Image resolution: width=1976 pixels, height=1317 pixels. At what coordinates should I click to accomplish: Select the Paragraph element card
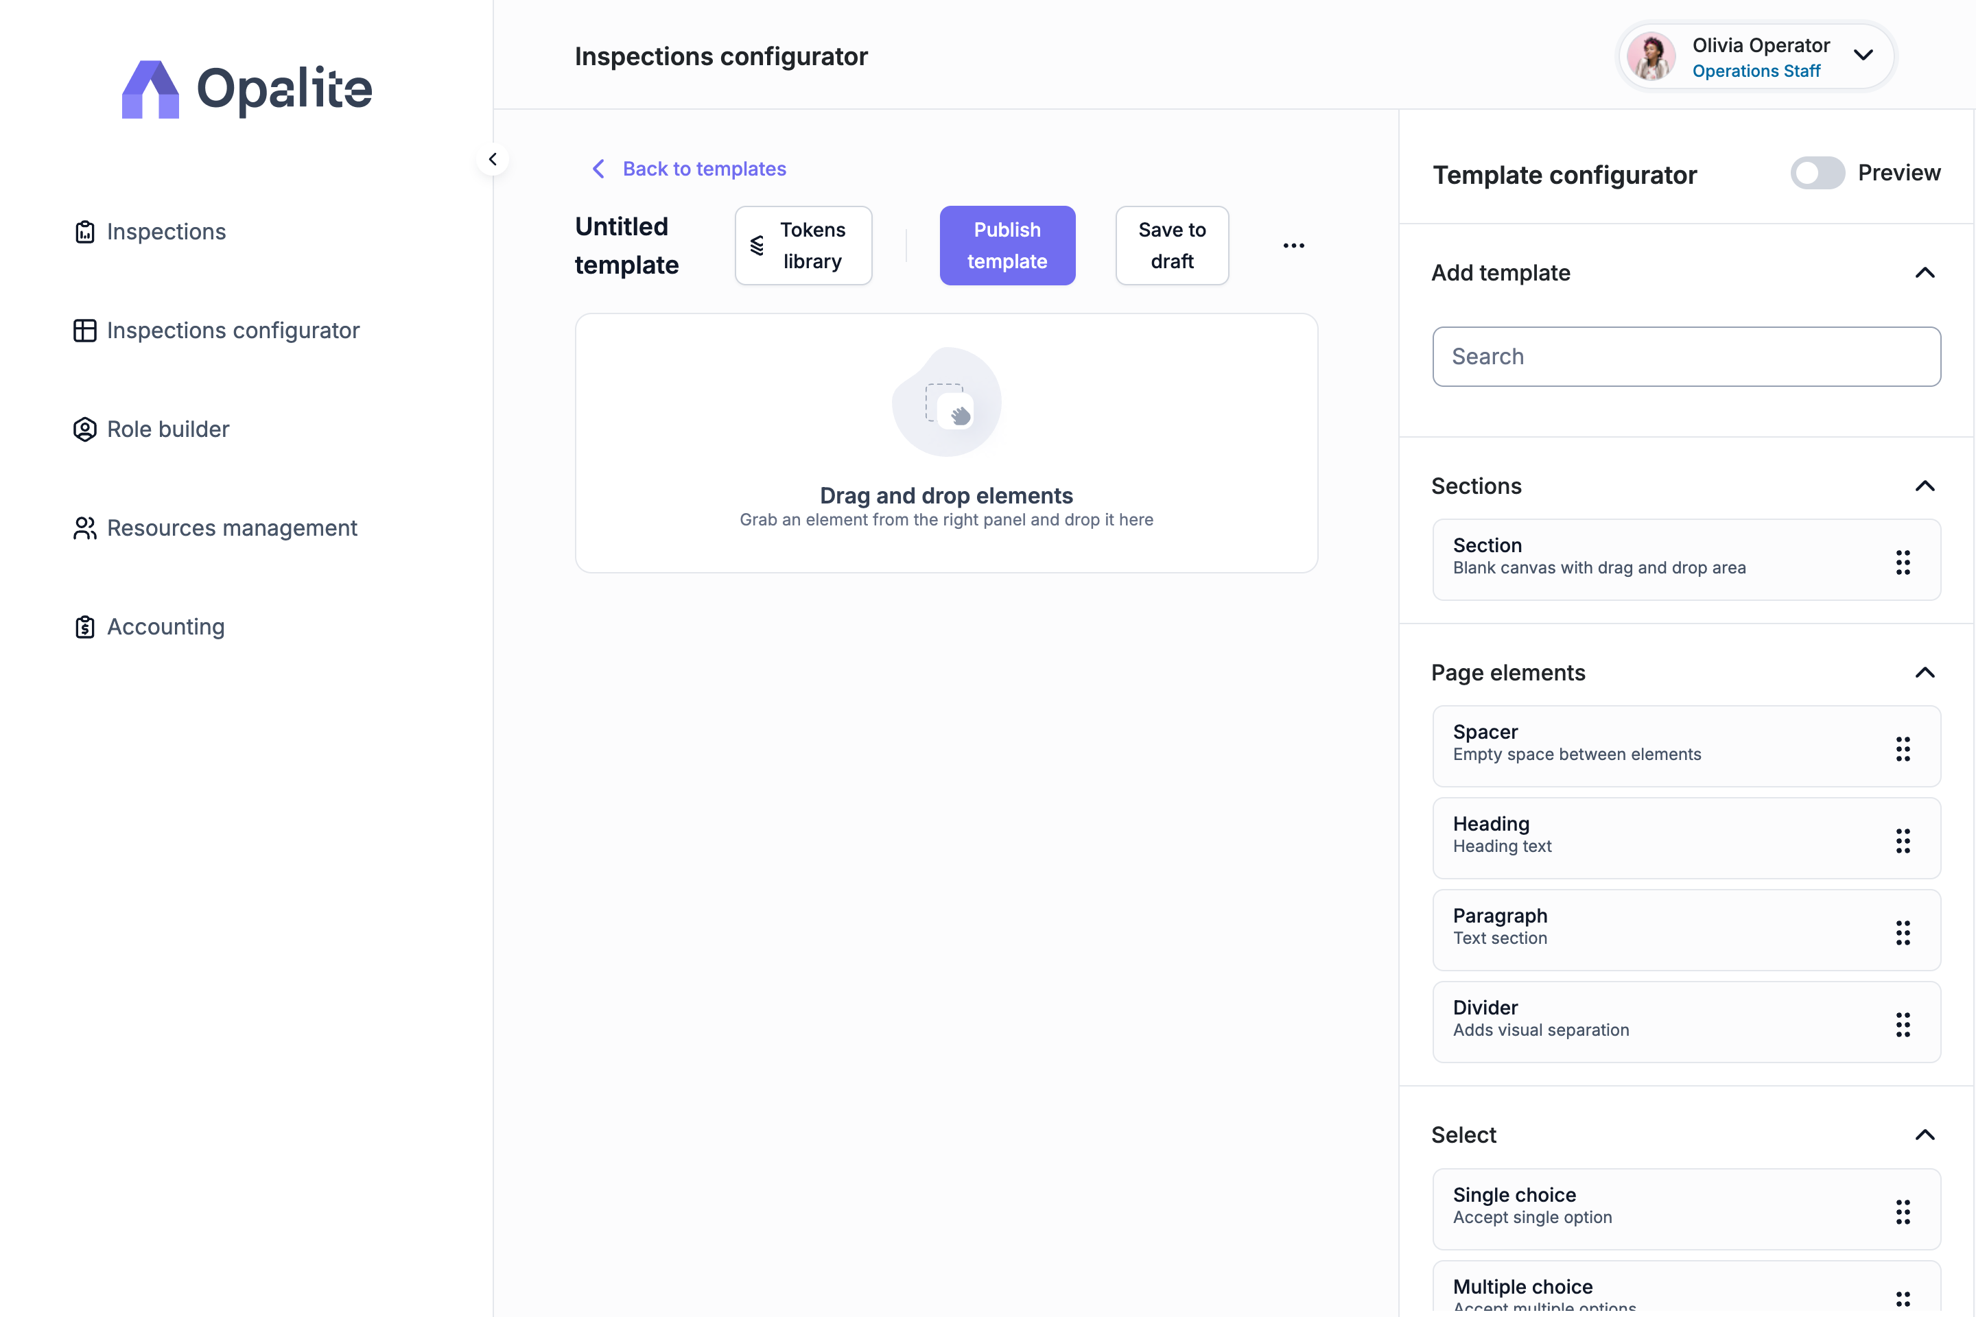pos(1686,930)
